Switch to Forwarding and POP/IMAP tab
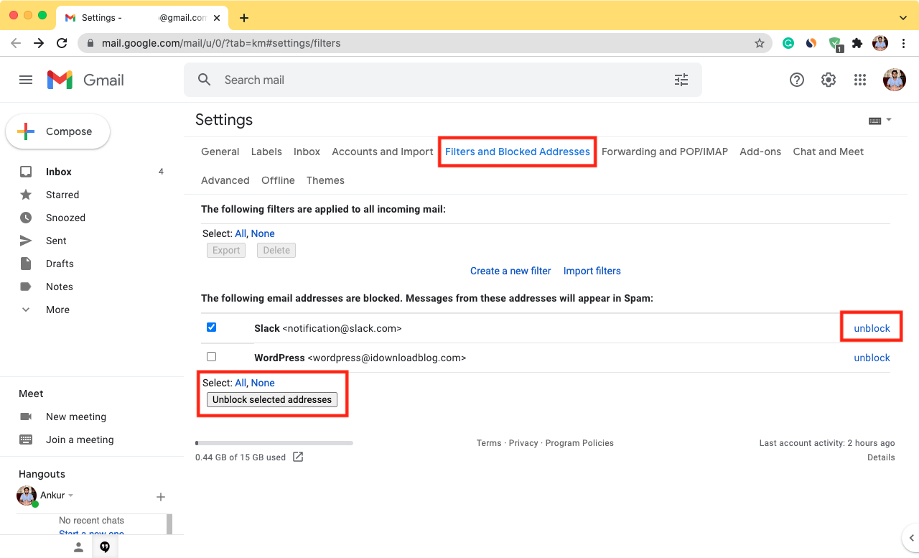The height and width of the screenshot is (558, 919). point(664,152)
